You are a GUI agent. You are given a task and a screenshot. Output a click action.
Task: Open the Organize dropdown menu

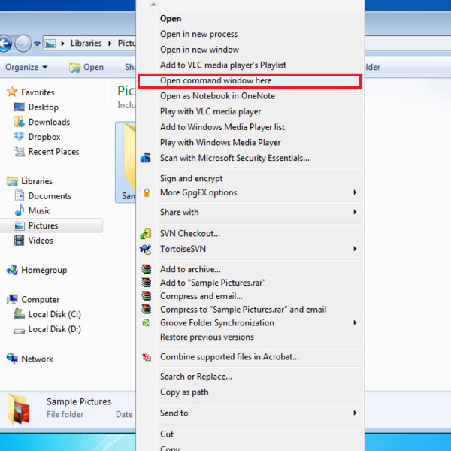point(26,67)
